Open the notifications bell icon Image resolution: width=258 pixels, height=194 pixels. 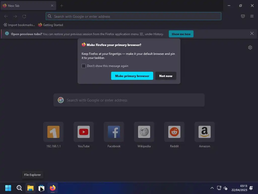[x=251, y=188]
